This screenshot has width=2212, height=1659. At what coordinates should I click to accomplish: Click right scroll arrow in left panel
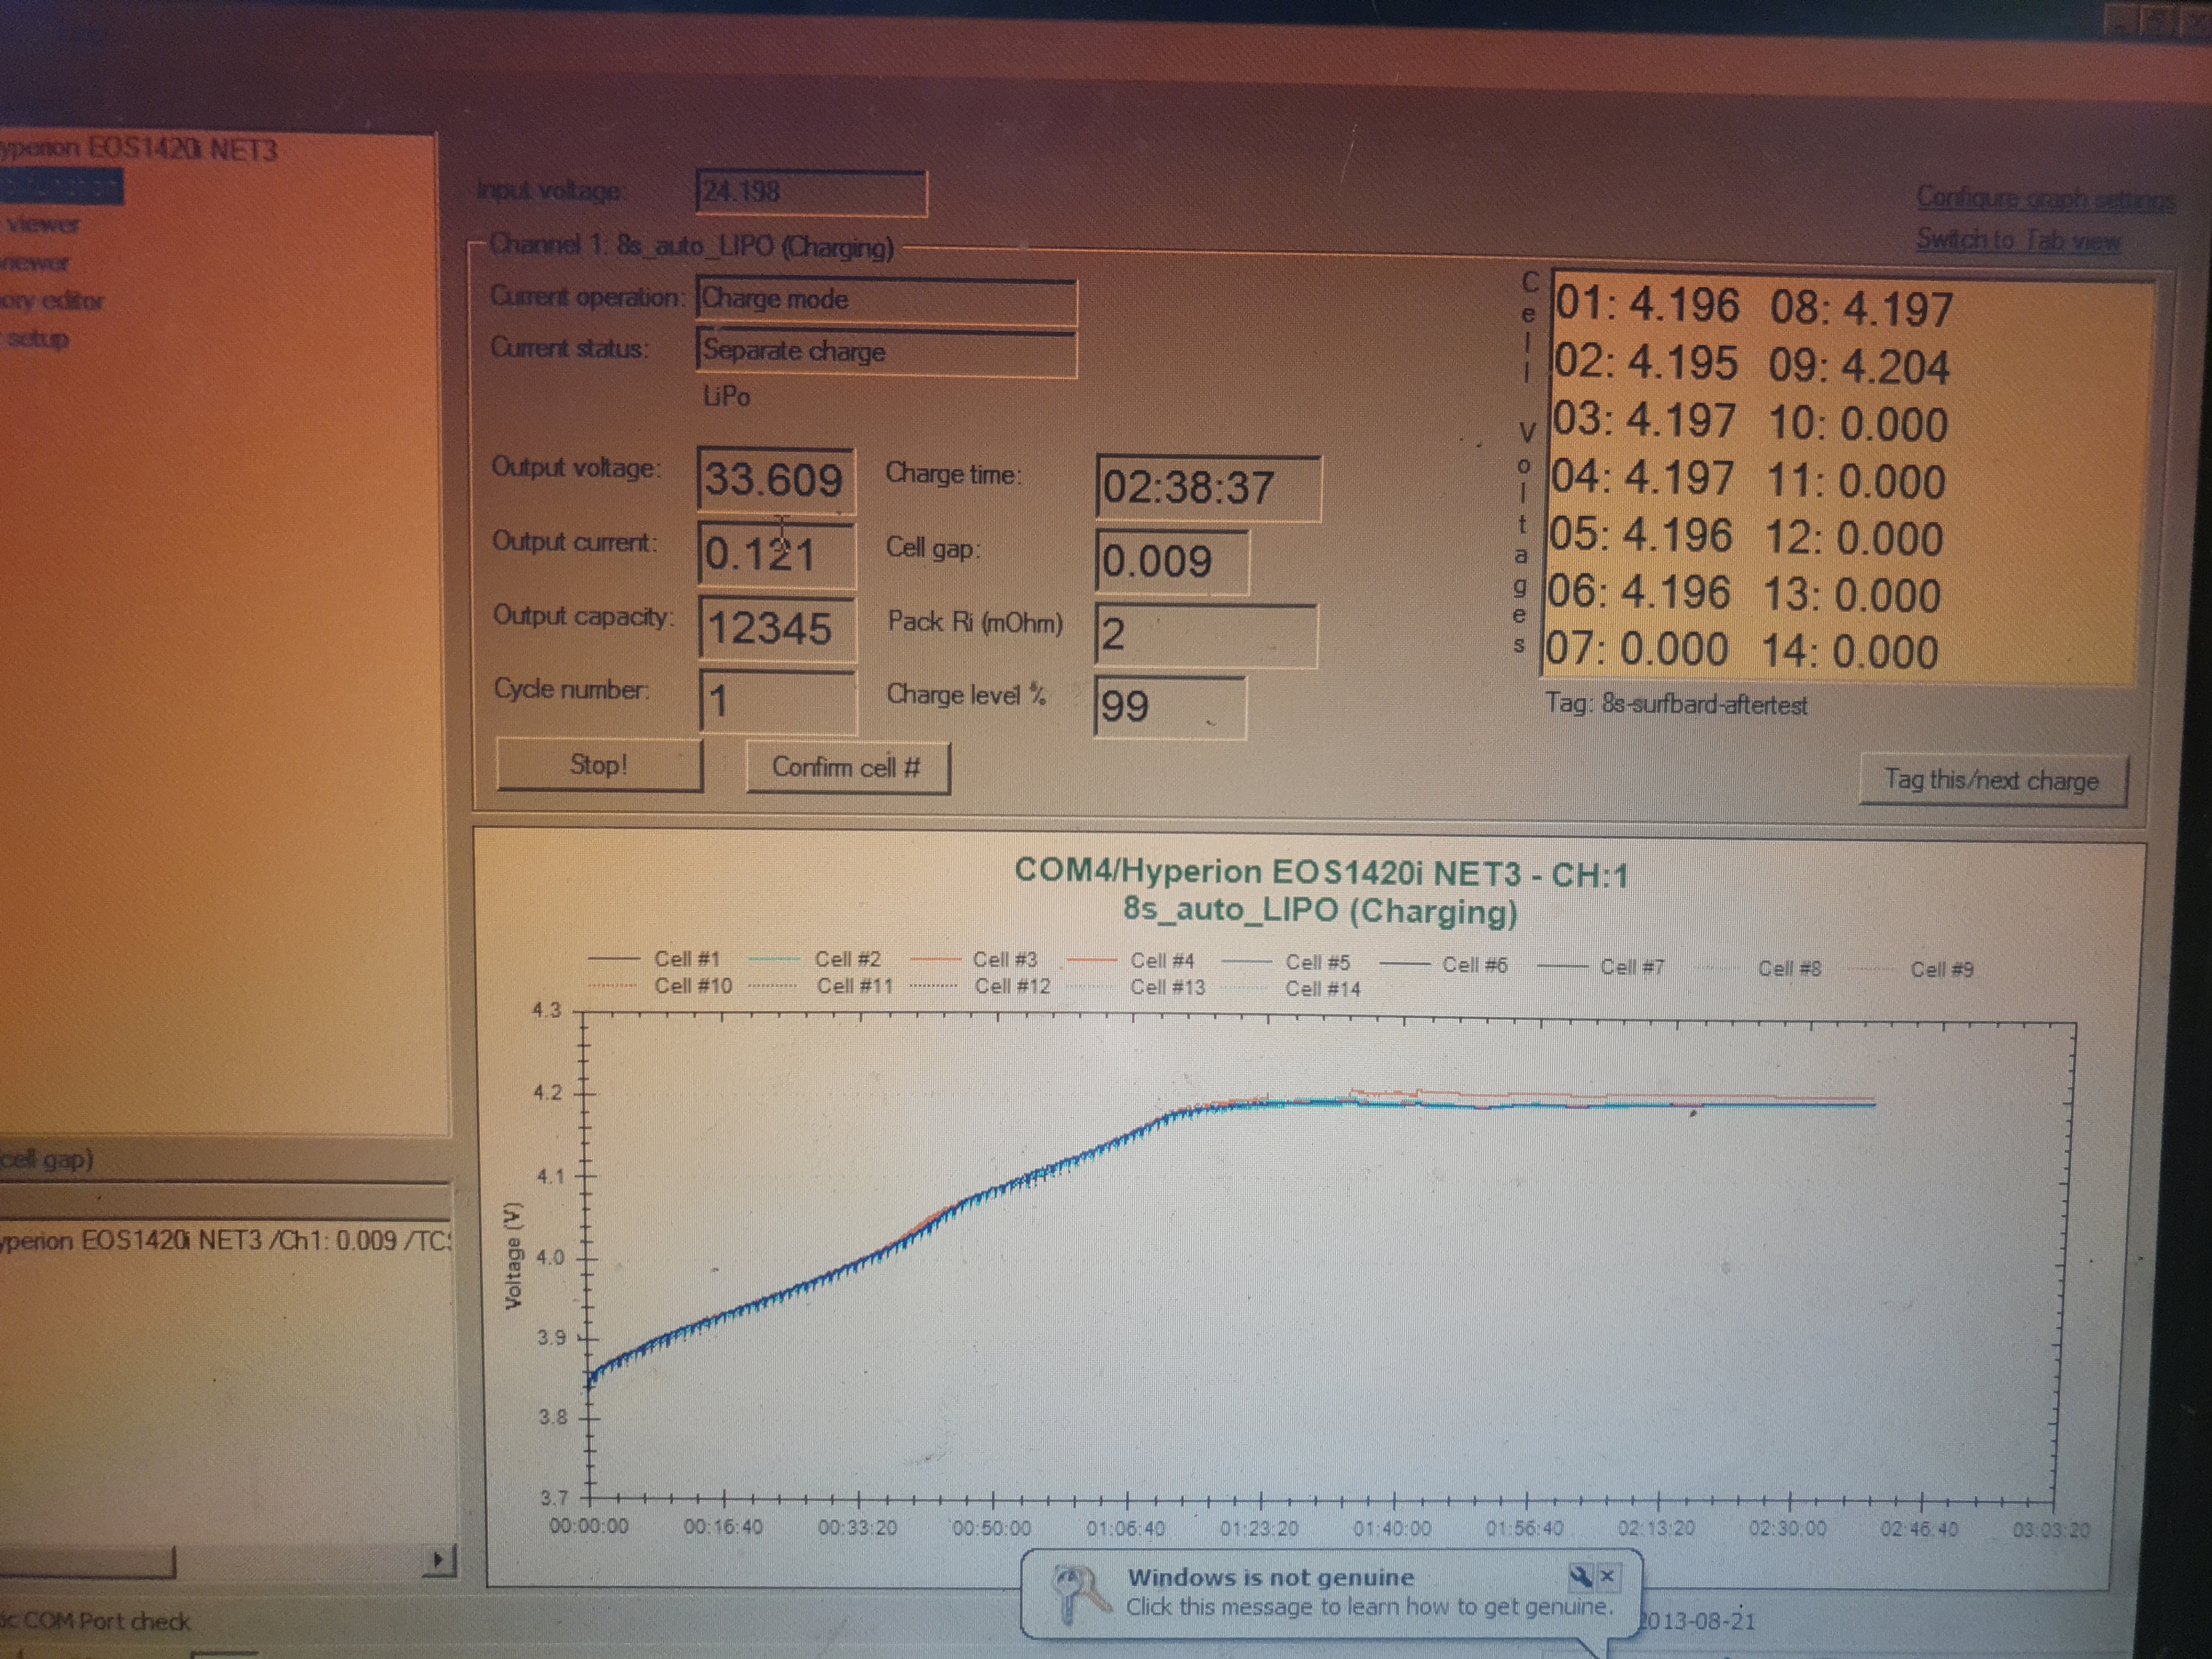pos(438,1559)
